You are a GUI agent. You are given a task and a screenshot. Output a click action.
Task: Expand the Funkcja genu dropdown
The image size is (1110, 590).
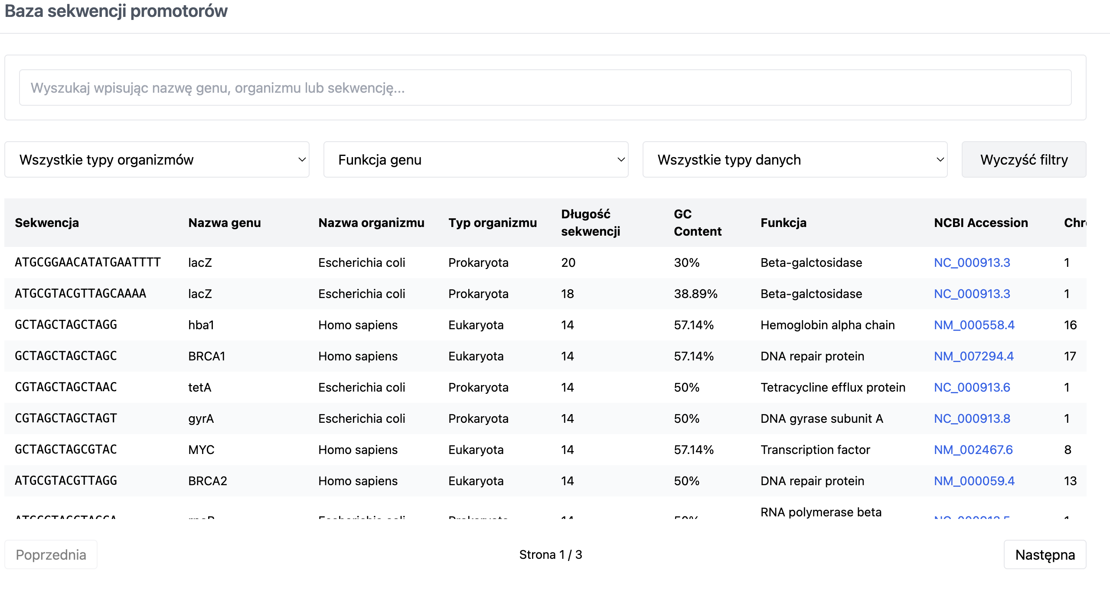[x=476, y=159]
